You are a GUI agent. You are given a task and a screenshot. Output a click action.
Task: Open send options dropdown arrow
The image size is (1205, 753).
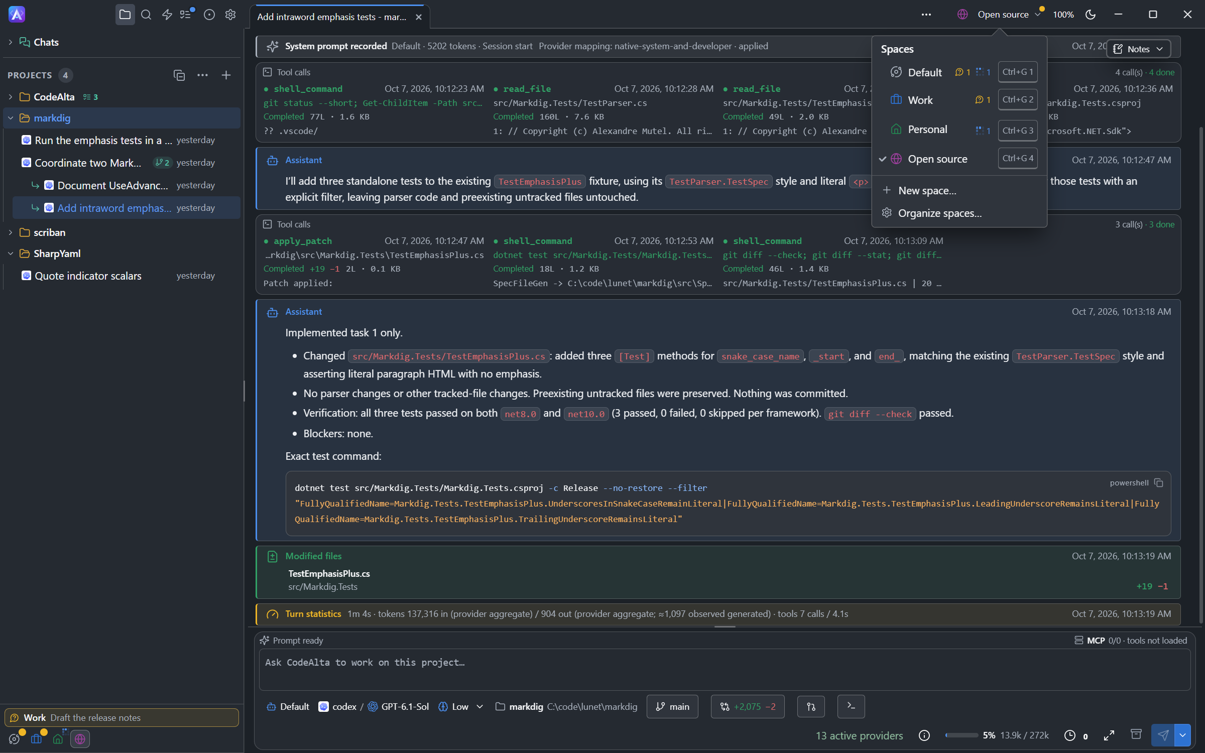[x=1182, y=735]
